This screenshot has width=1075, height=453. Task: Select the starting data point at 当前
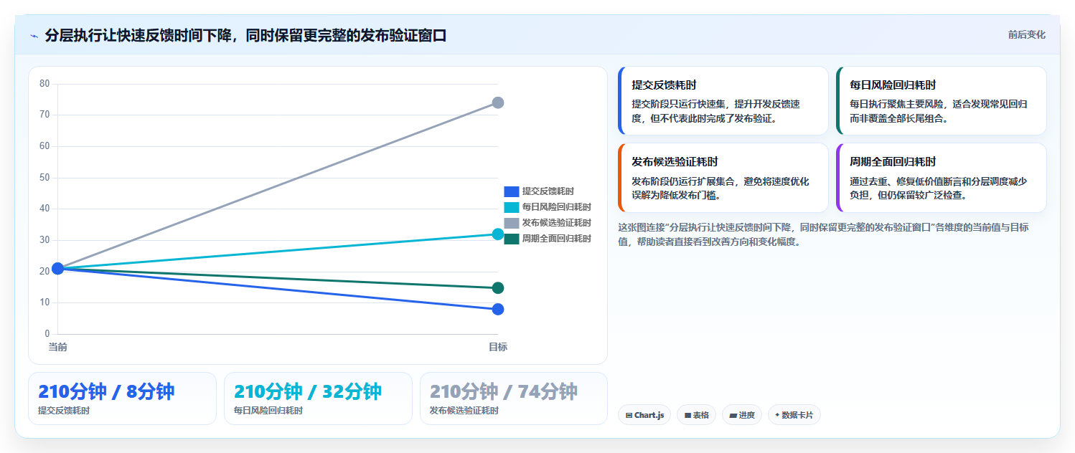57,268
